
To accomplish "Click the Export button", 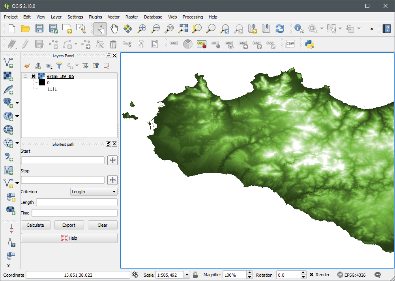I will 69,225.
